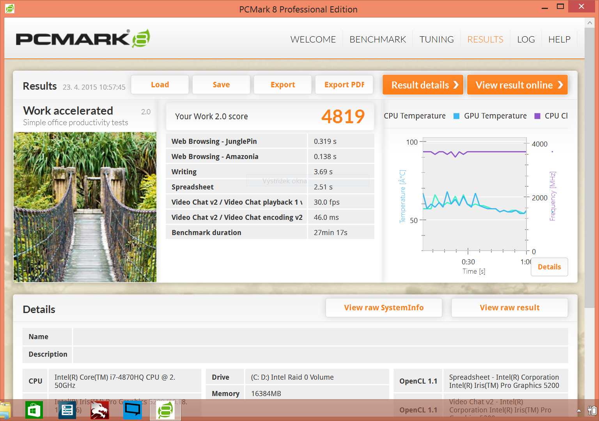Click the 16384MB memory value

click(266, 393)
